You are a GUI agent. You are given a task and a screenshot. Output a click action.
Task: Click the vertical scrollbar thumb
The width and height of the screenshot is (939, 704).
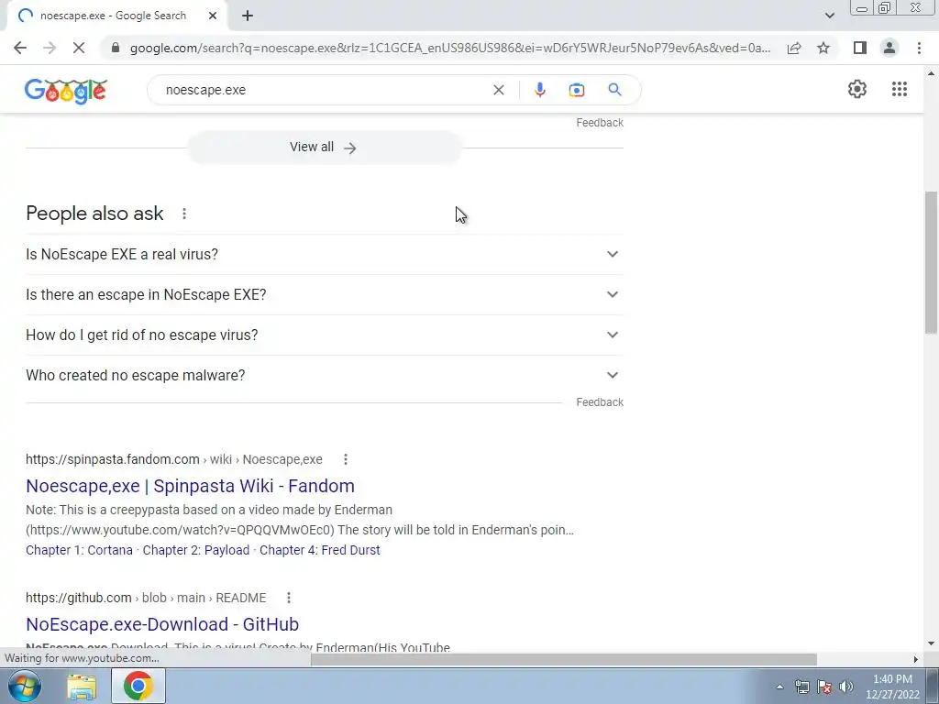(x=931, y=262)
